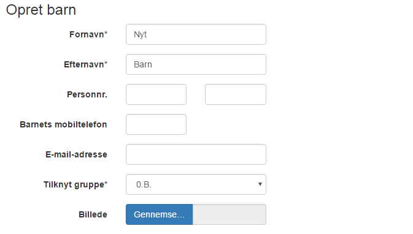Click the second Personnr. input box
This screenshot has height=234, width=413.
[x=236, y=94]
